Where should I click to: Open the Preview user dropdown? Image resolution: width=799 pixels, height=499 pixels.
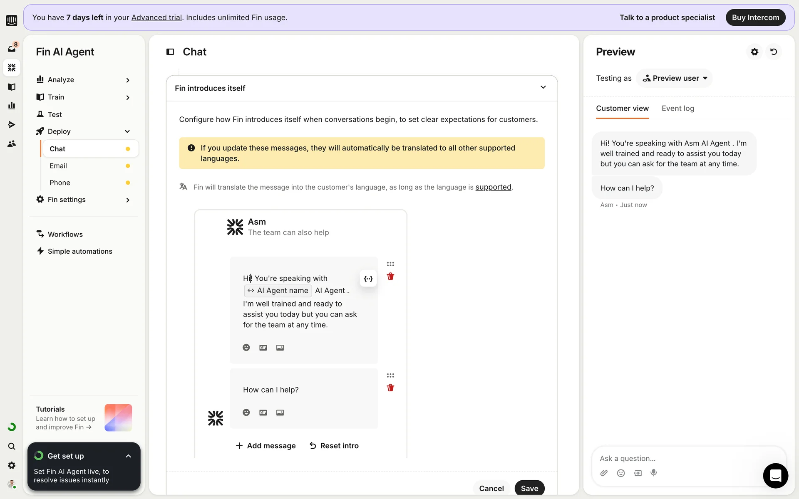pyautogui.click(x=674, y=78)
